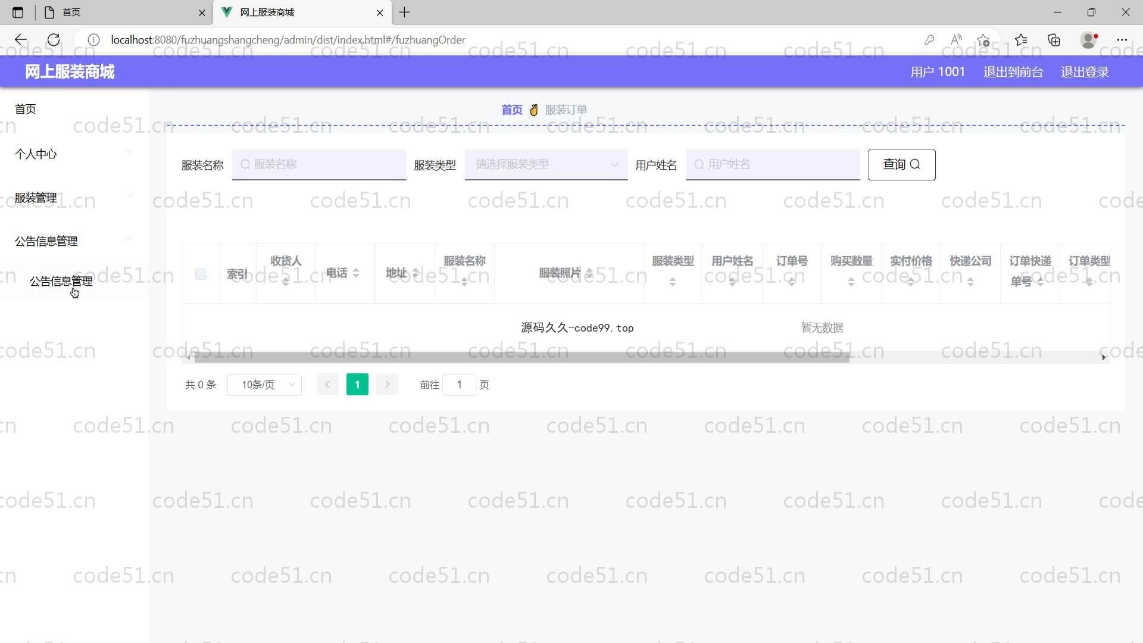Screen dimensions: 1143x643
Task: Click the scrollbar left arrow of table
Action: pyautogui.click(x=188, y=357)
